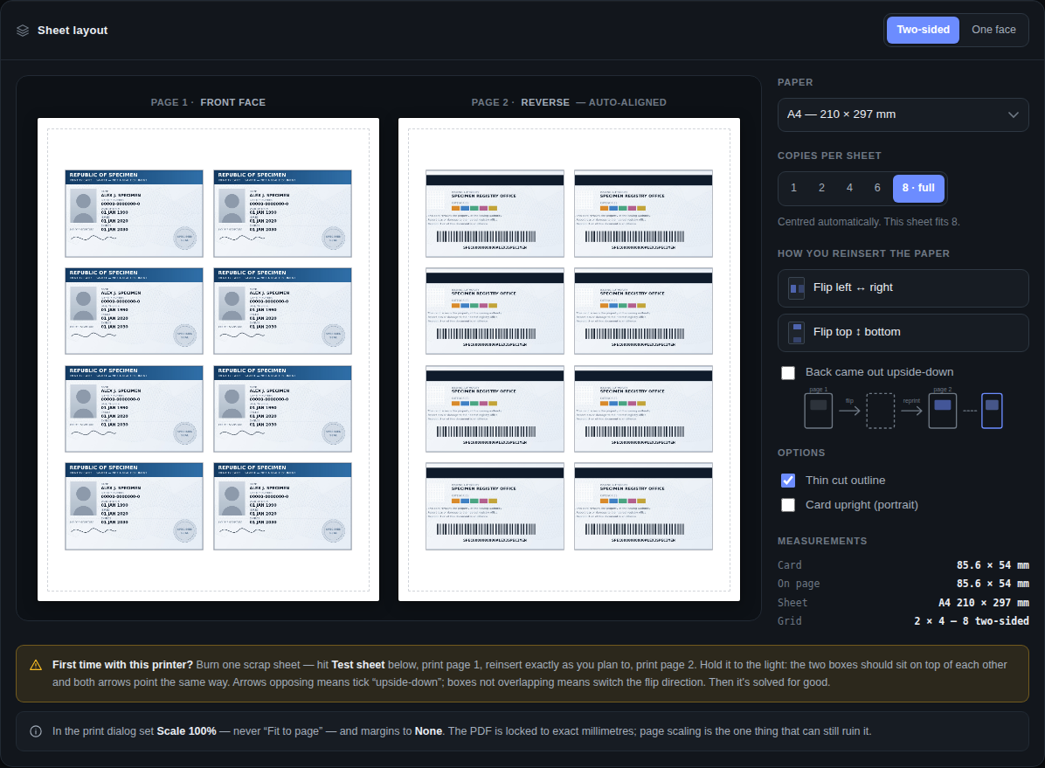Click the Grid value 2 × 4 — 8 two-sided
Screen dimensions: 1045x768
tap(971, 621)
